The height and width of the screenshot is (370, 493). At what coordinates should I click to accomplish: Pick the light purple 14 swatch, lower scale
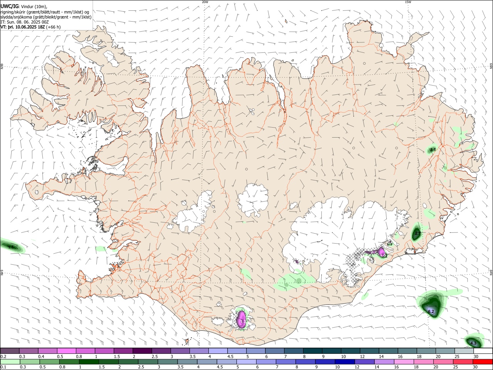point(384,362)
